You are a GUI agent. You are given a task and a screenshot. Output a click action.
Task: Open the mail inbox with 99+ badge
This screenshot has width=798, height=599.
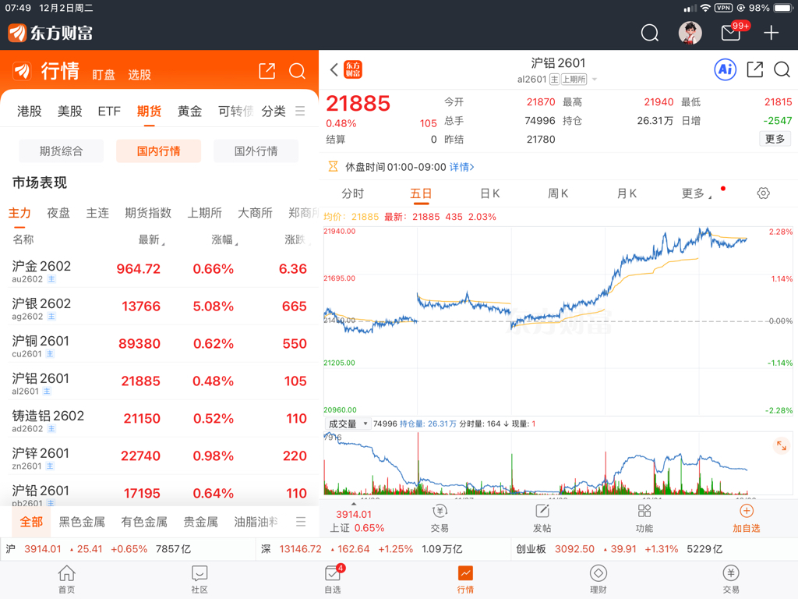[x=731, y=33]
